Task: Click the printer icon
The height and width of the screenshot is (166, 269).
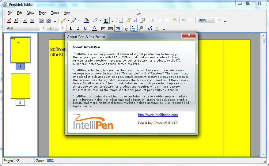Action: [151, 21]
